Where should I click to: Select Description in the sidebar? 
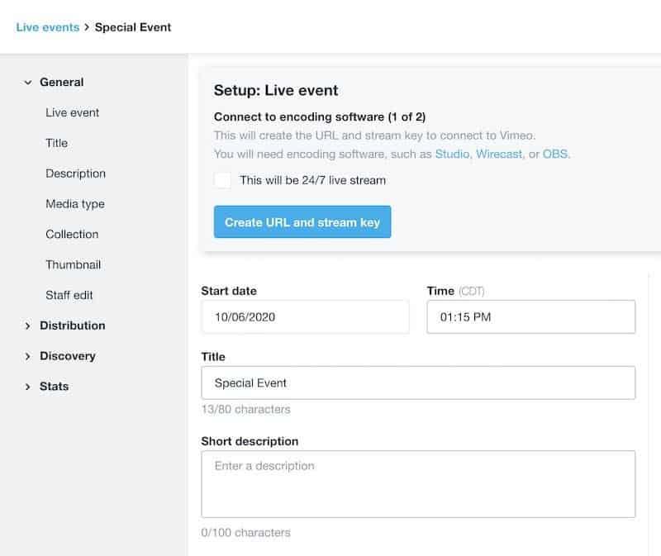(75, 173)
